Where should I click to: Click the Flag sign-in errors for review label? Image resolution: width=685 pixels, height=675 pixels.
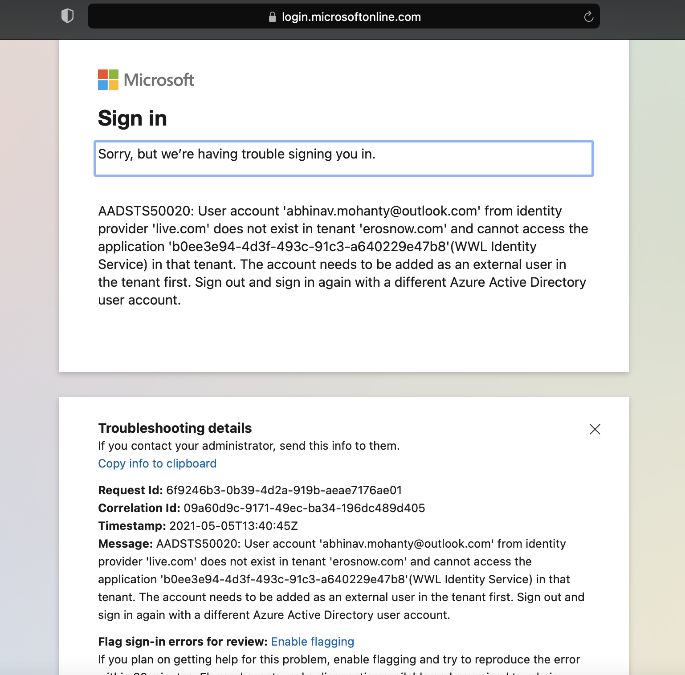(182, 642)
